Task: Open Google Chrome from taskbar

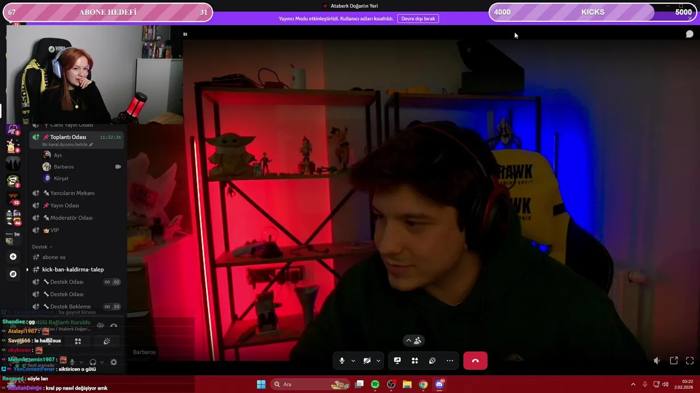Action: (423, 384)
